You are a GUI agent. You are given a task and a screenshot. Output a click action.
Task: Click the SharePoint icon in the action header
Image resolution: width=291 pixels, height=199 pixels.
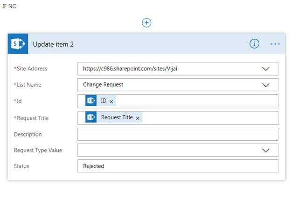[18, 44]
